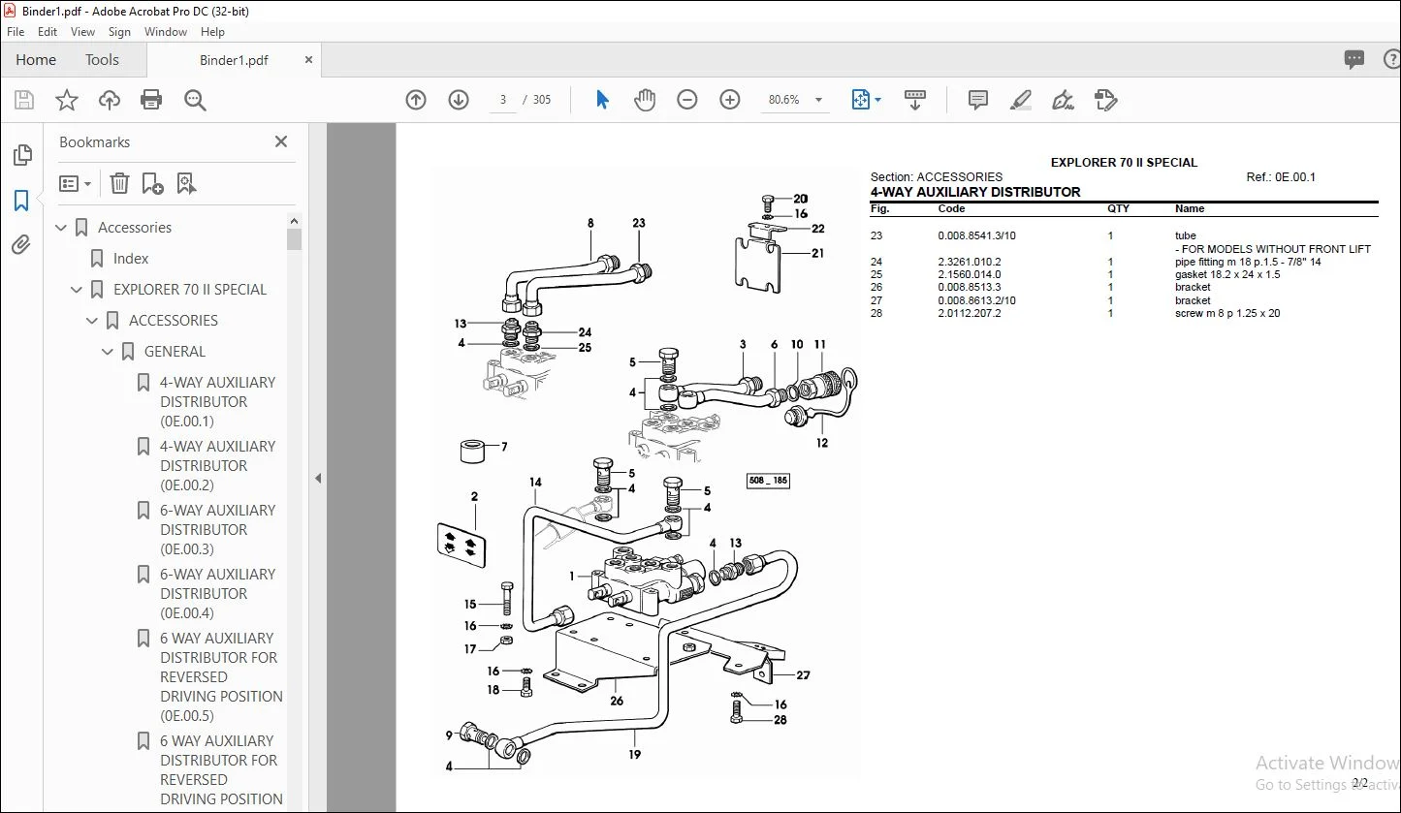Click the page number input field
Viewport: 1401px width, 813px height.
pyautogui.click(x=502, y=100)
